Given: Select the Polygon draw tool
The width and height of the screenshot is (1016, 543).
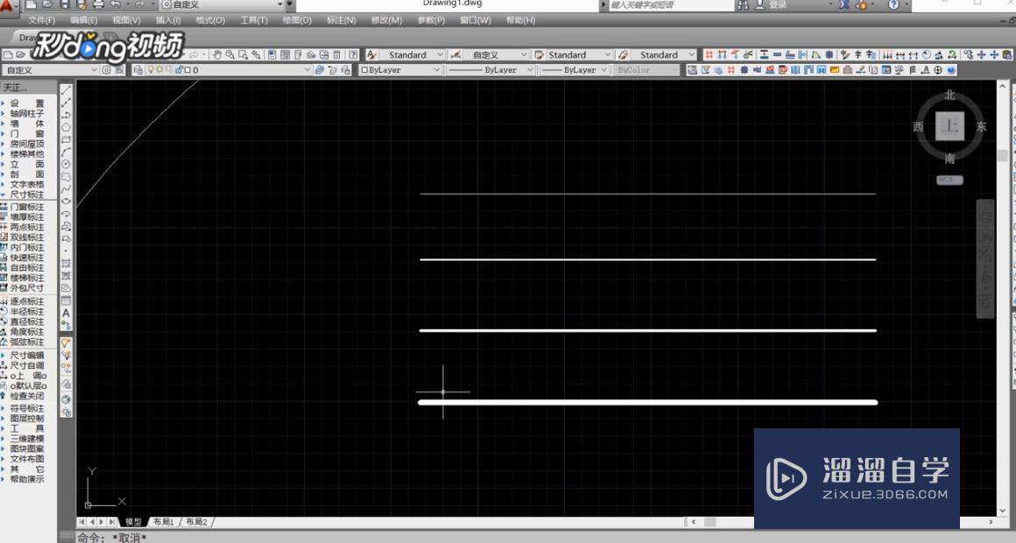Looking at the screenshot, I should click(66, 128).
